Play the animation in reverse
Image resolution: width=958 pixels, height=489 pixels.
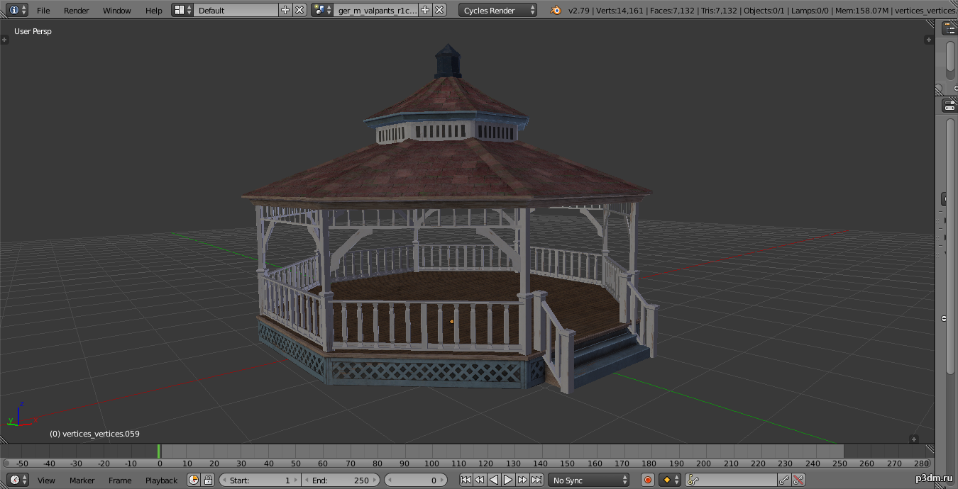(x=494, y=480)
